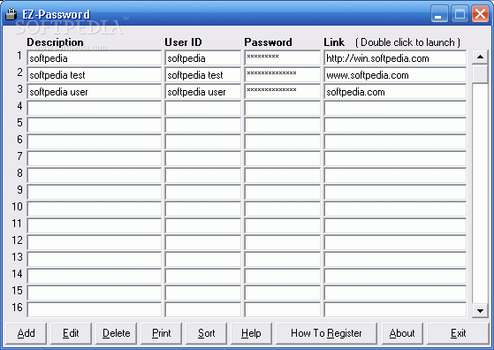
Task: Click row 3 User ID 'softpedia user'
Action: point(203,92)
